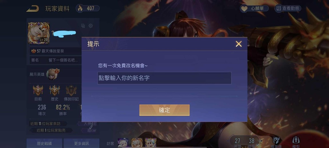This screenshot has width=329, height=148.
Task: Switch to the 歷史戰績 tab
Action: tap(44, 143)
